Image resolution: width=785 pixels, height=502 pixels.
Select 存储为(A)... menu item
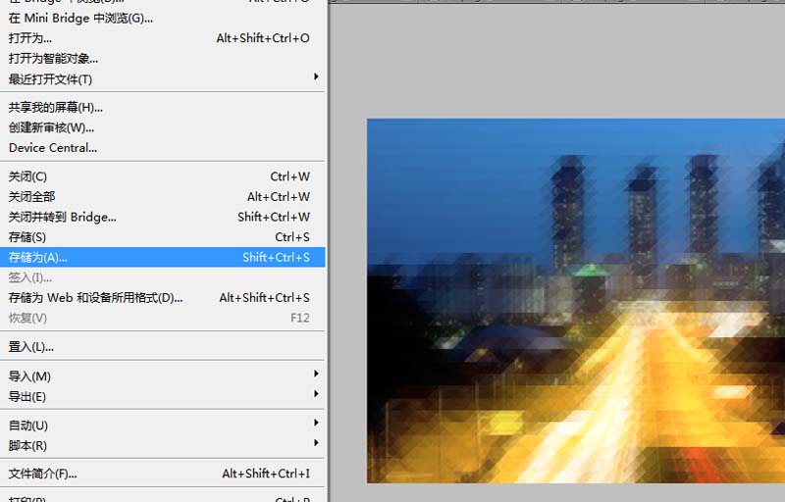[162, 257]
